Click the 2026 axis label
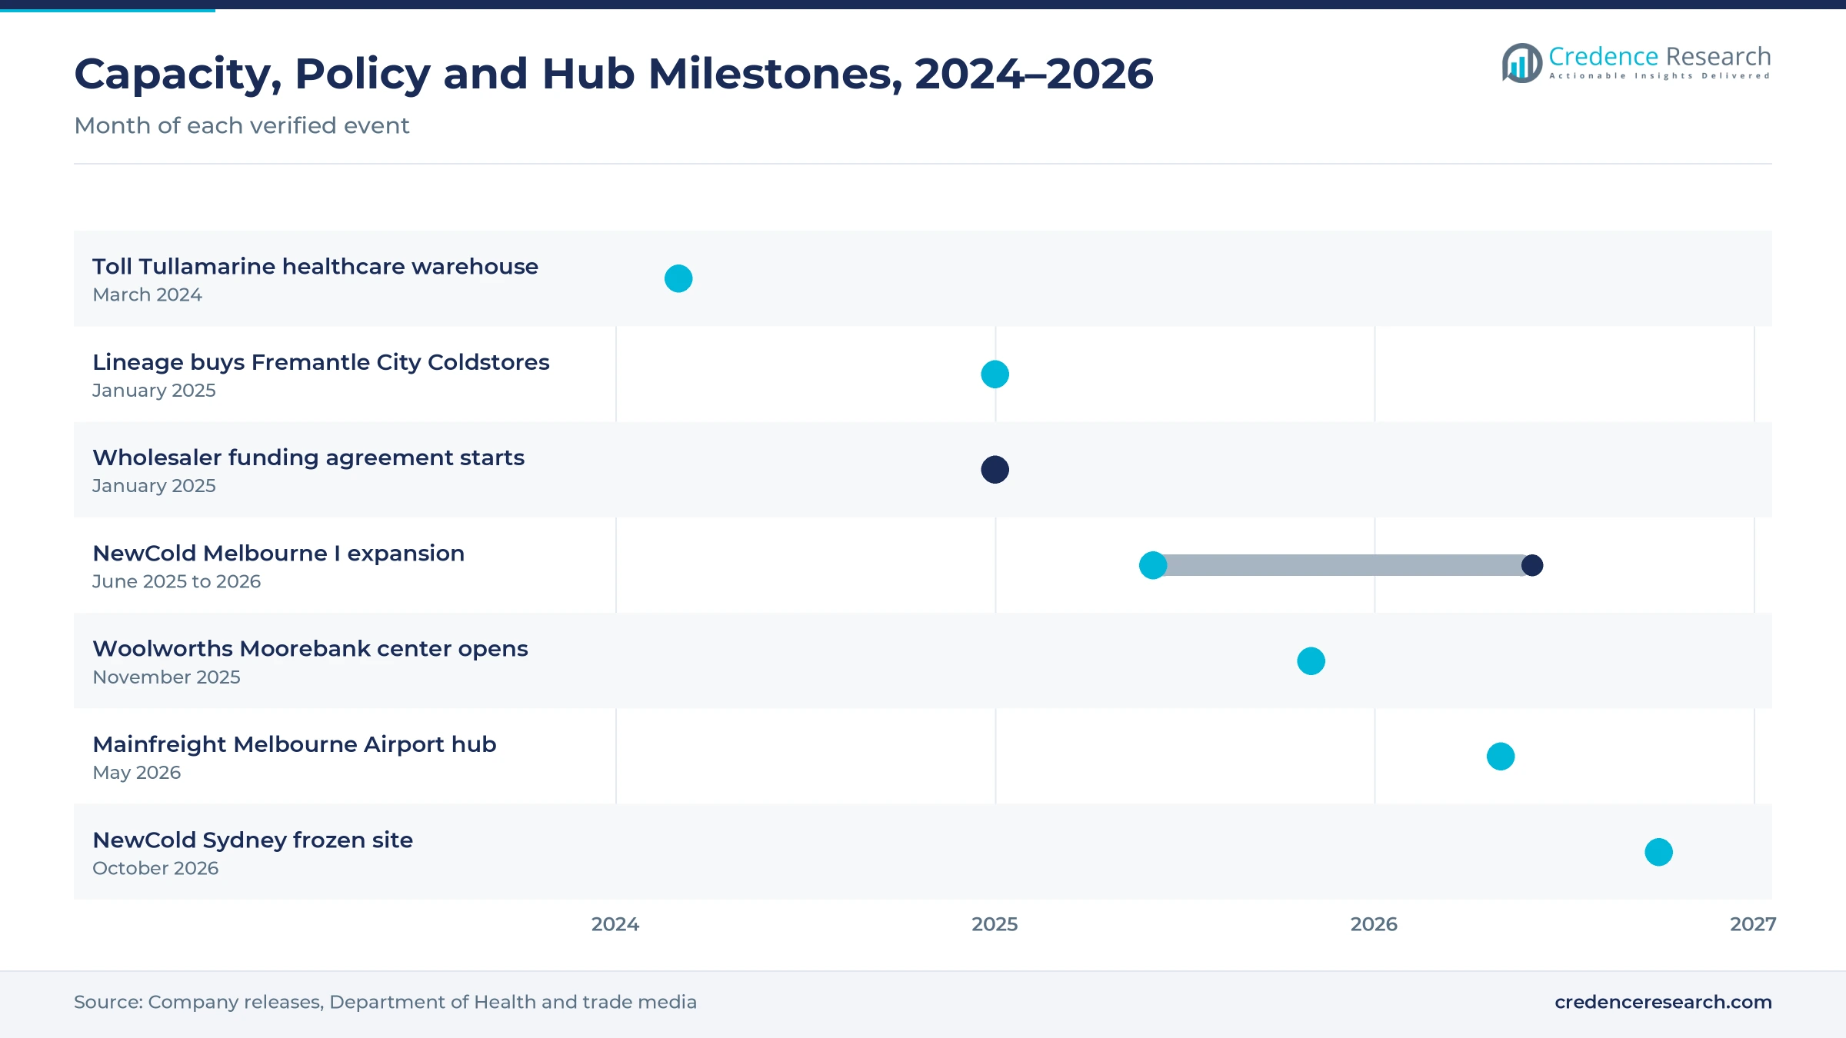The height and width of the screenshot is (1038, 1846). (1374, 924)
